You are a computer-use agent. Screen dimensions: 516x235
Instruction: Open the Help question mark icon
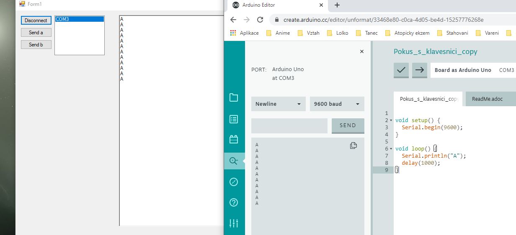coord(234,203)
